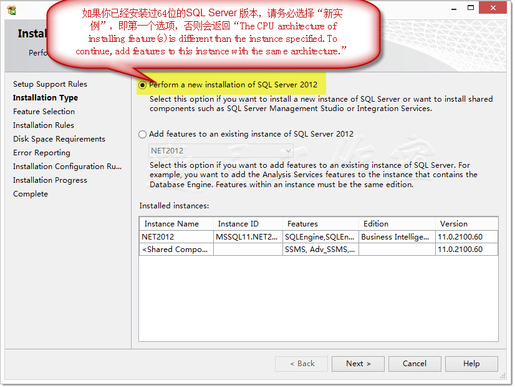515x388 pixels.
Task: Select Installation Type step
Action: (x=46, y=98)
